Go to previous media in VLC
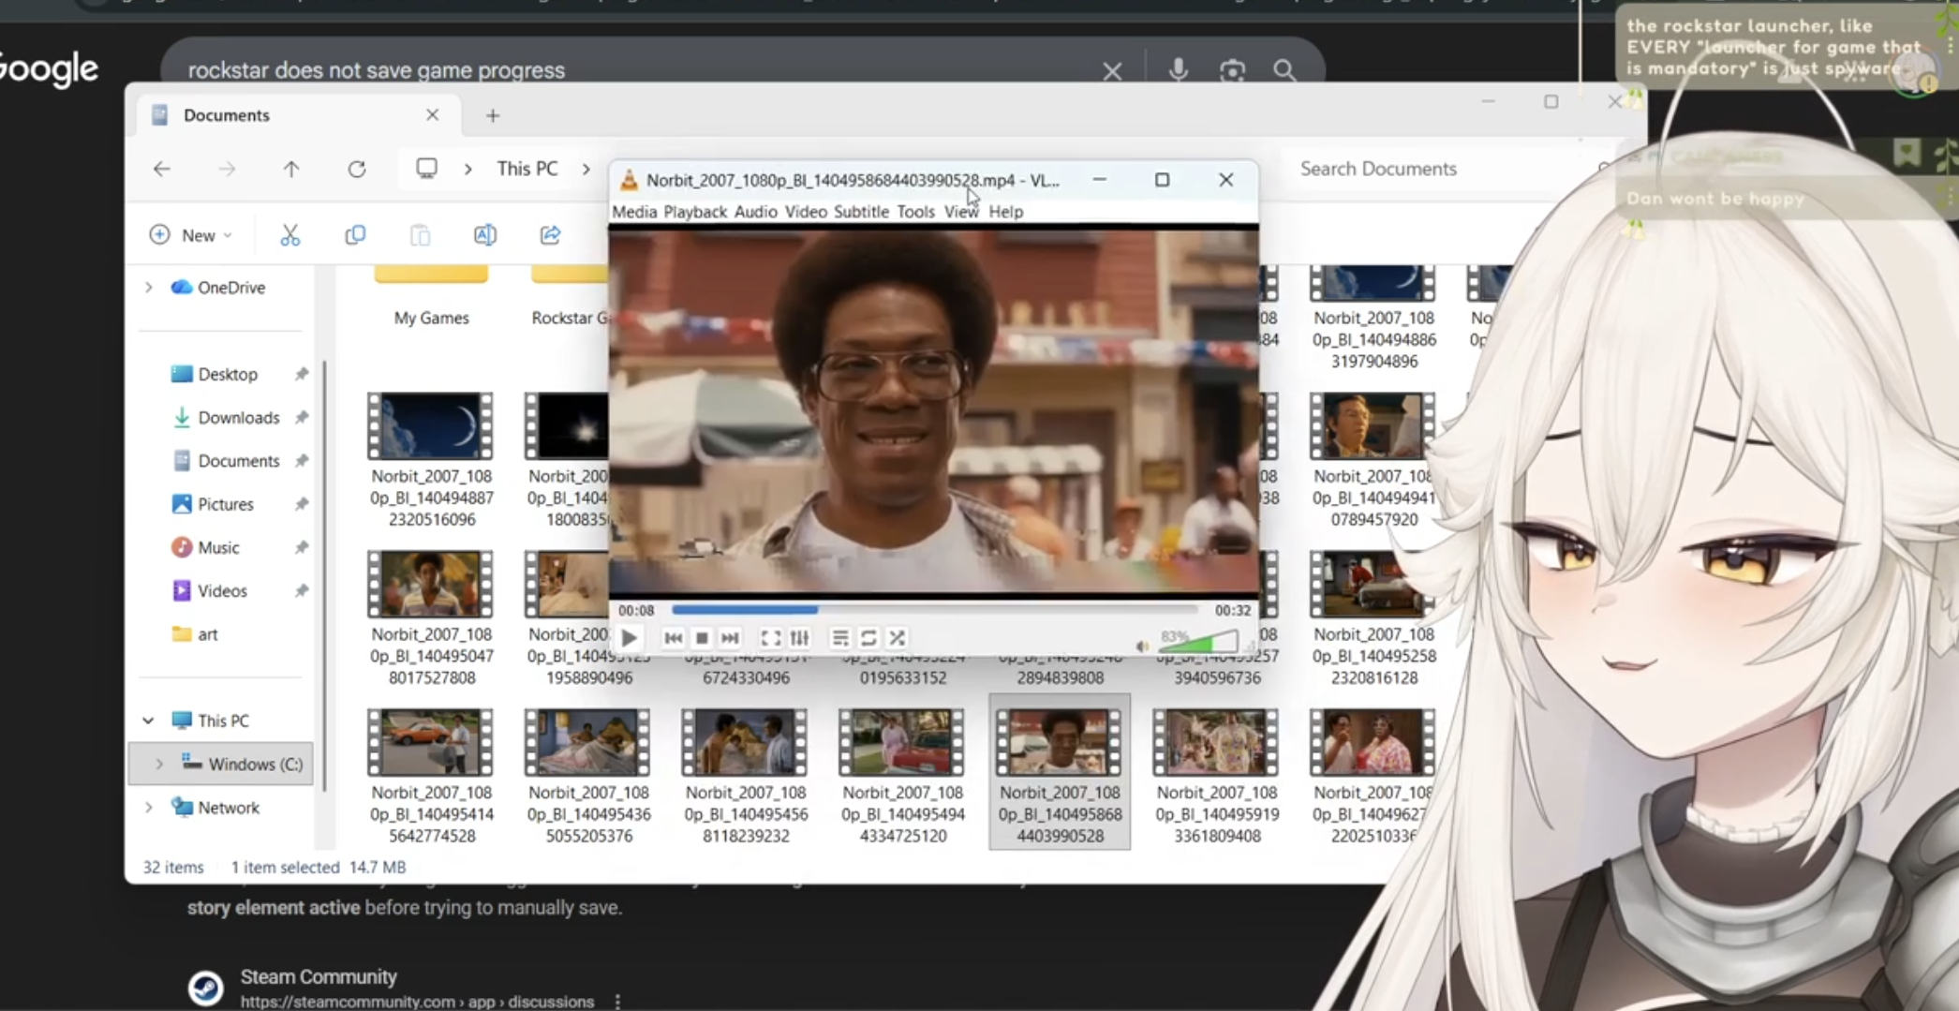The width and height of the screenshot is (1959, 1011). 673,638
